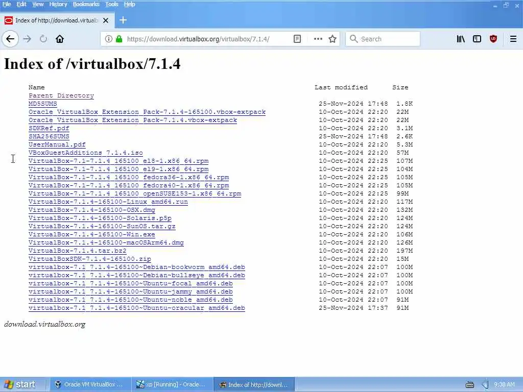Download the fedora36 rpm package
Image resolution: width=523 pixels, height=392 pixels.
(x=129, y=177)
